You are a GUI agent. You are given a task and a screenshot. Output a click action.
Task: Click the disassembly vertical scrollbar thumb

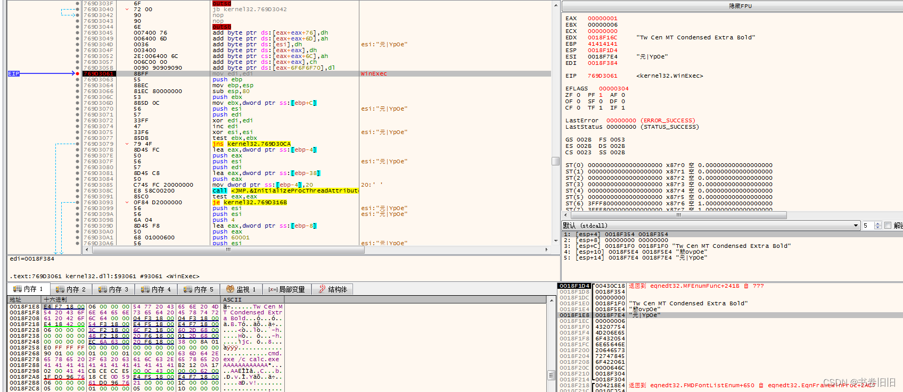click(x=555, y=161)
